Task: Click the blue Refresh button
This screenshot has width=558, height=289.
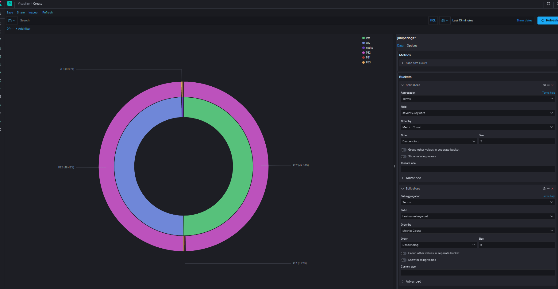Action: pos(548,21)
